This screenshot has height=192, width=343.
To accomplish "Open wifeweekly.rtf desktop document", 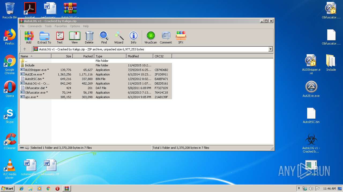I will click(50, 167).
